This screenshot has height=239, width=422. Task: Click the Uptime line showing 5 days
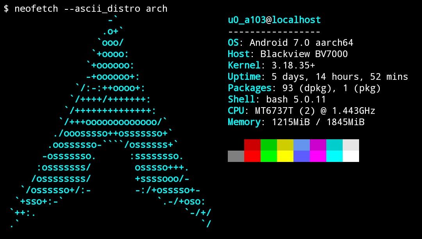(x=318, y=77)
